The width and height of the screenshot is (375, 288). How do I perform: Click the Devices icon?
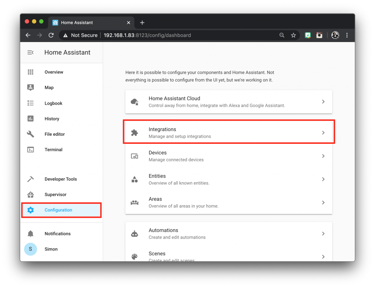(134, 156)
